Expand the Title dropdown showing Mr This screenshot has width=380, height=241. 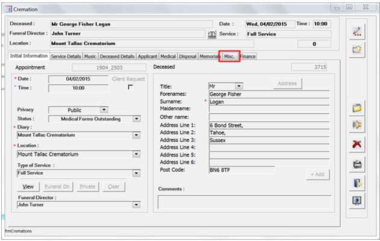239,87
